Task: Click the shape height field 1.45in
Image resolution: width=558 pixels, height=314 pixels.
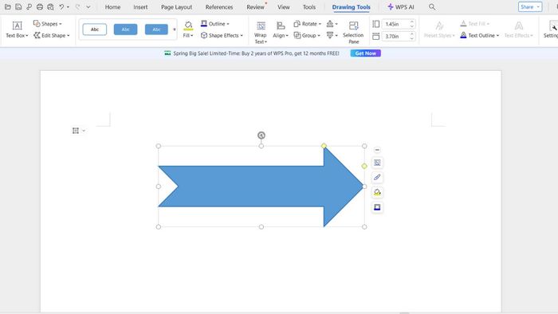Action: point(395,24)
